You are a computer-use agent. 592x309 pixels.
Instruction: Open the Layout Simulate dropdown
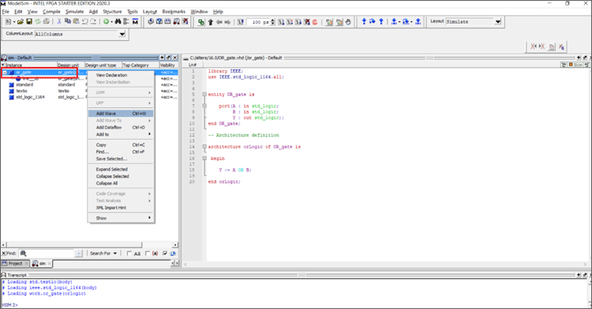click(x=498, y=21)
